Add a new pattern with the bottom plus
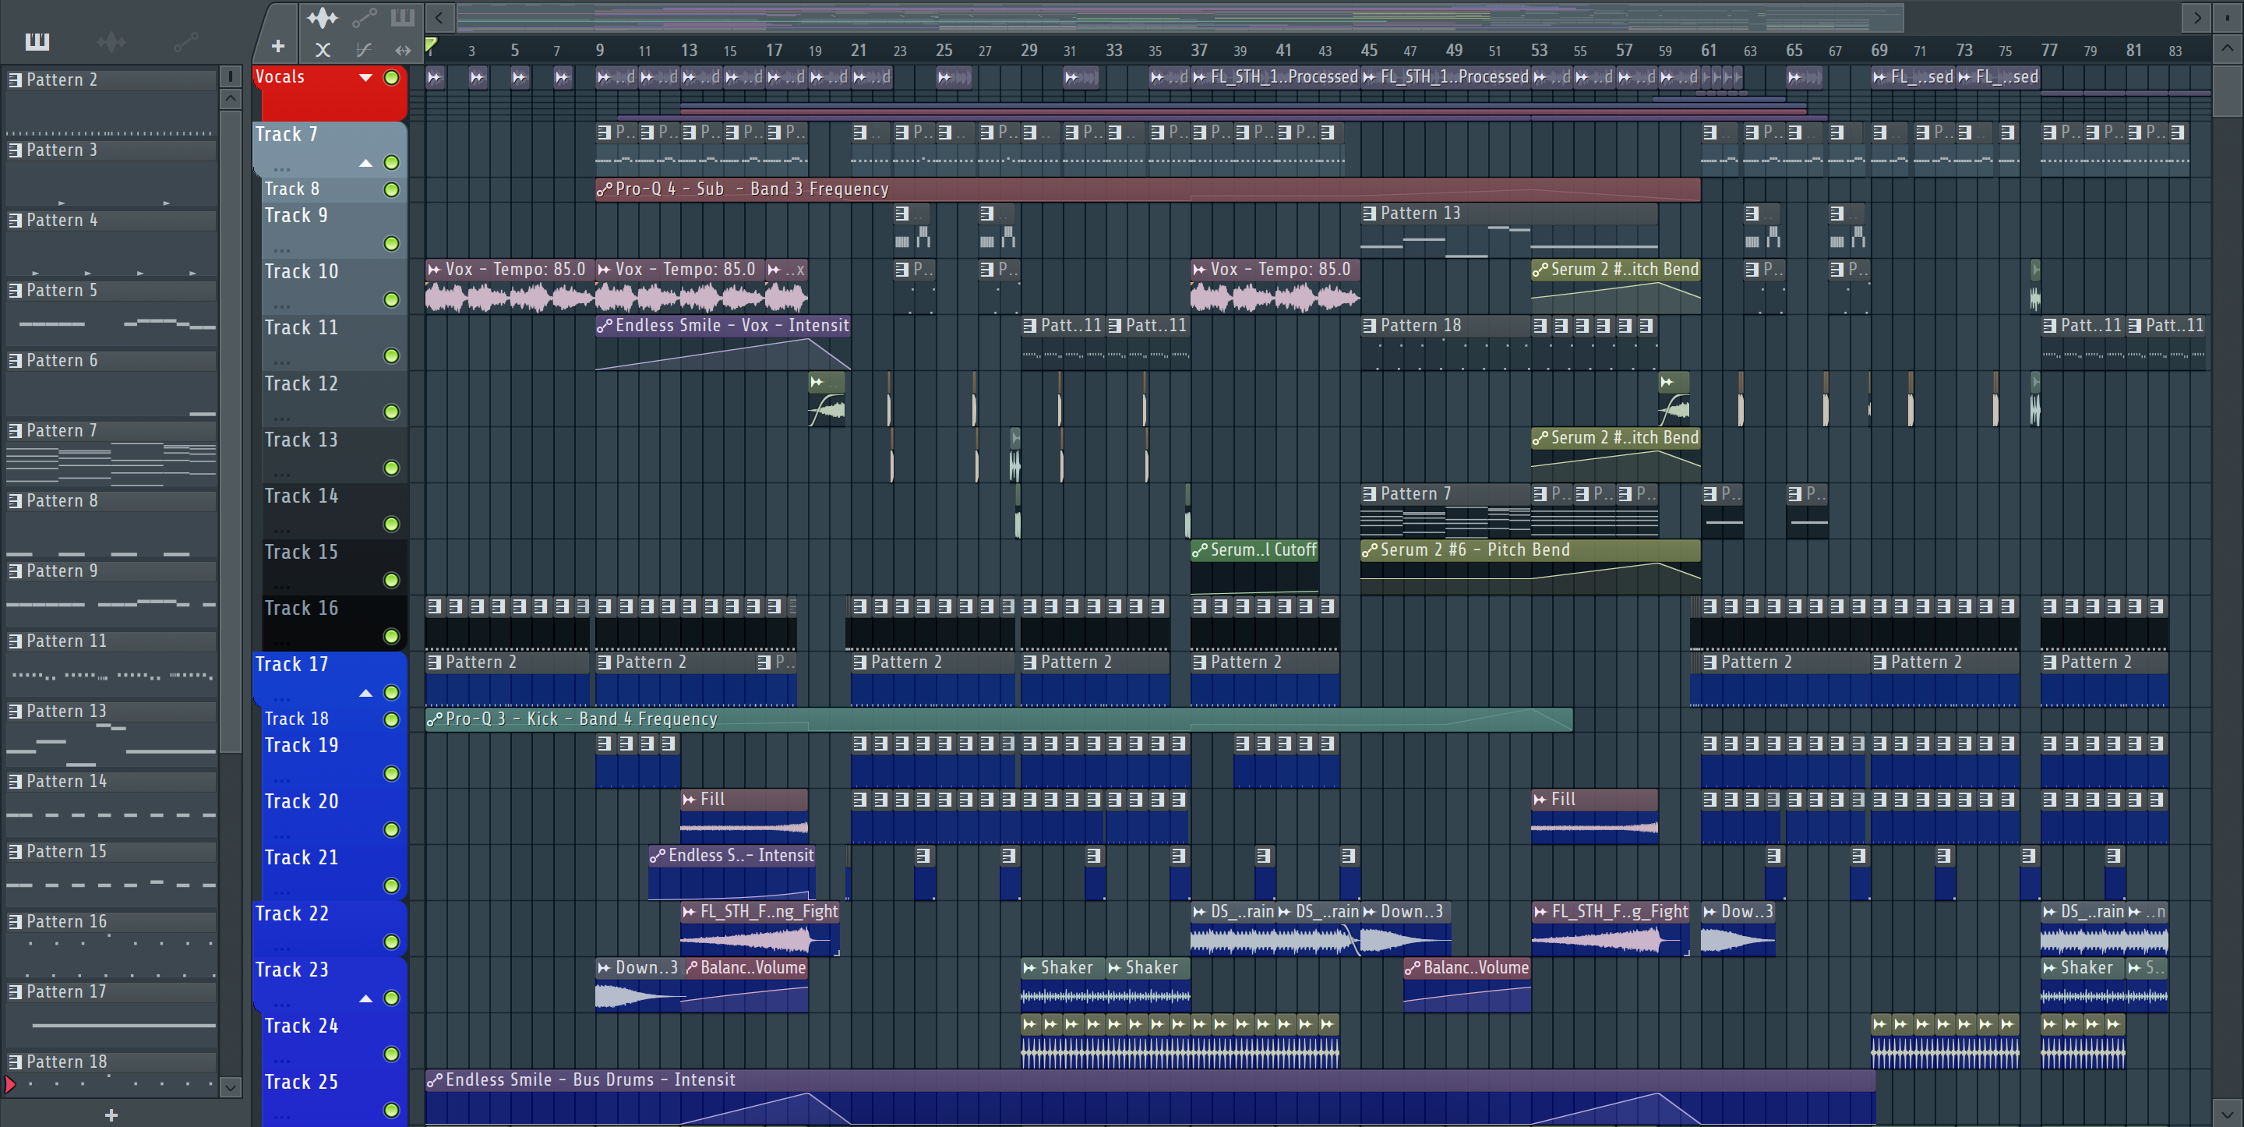Image resolution: width=2244 pixels, height=1127 pixels. coord(111,1115)
